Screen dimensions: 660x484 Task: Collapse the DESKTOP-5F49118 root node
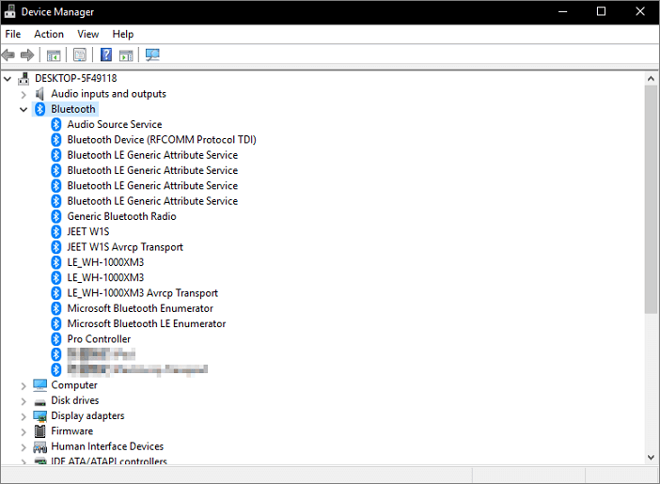click(x=8, y=79)
